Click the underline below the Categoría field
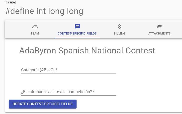 [x=69, y=74]
